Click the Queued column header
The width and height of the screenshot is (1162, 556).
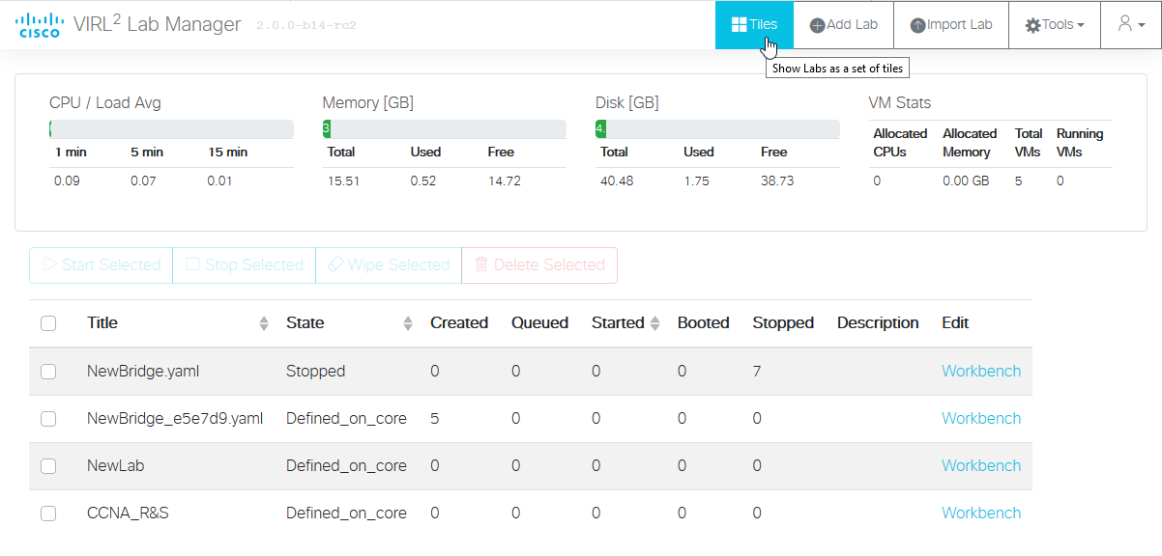(x=539, y=322)
